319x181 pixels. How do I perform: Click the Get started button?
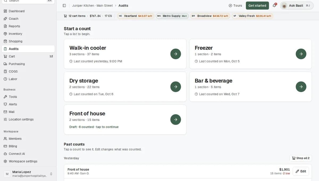(257, 6)
